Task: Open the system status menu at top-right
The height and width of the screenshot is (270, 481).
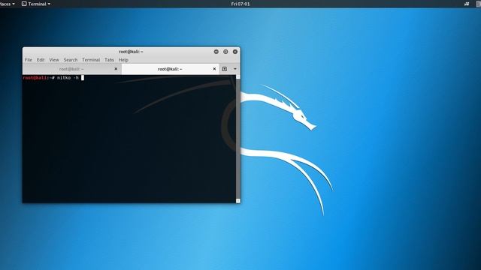Action: [478, 4]
